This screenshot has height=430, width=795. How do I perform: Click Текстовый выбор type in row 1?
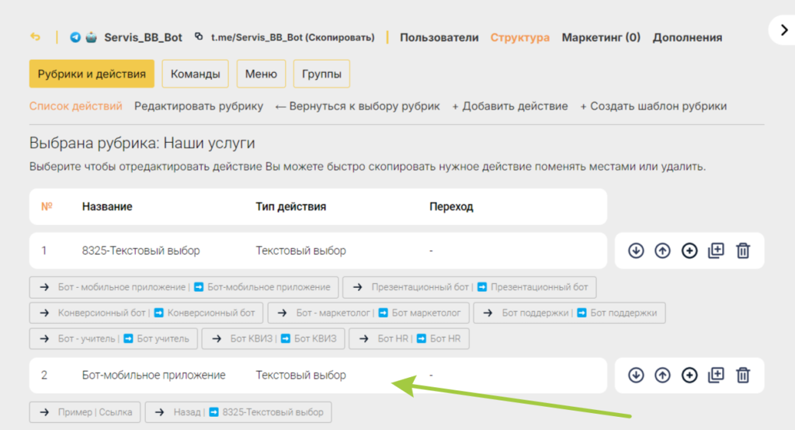pos(300,251)
